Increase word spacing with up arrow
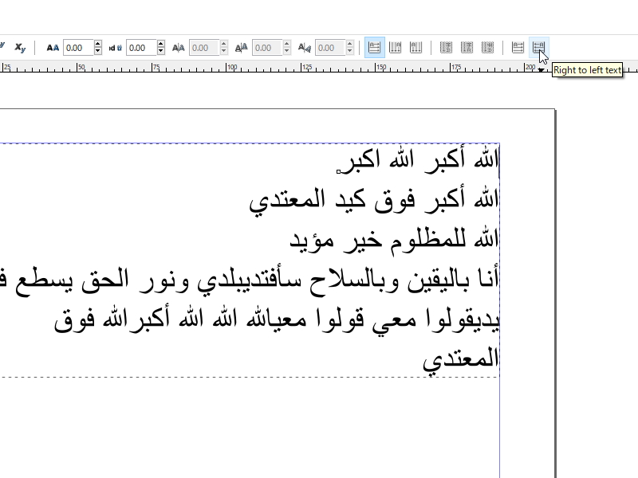This screenshot has width=638, height=478. click(161, 44)
